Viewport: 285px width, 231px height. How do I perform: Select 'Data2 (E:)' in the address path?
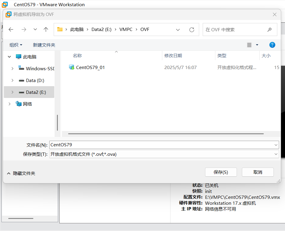101,30
